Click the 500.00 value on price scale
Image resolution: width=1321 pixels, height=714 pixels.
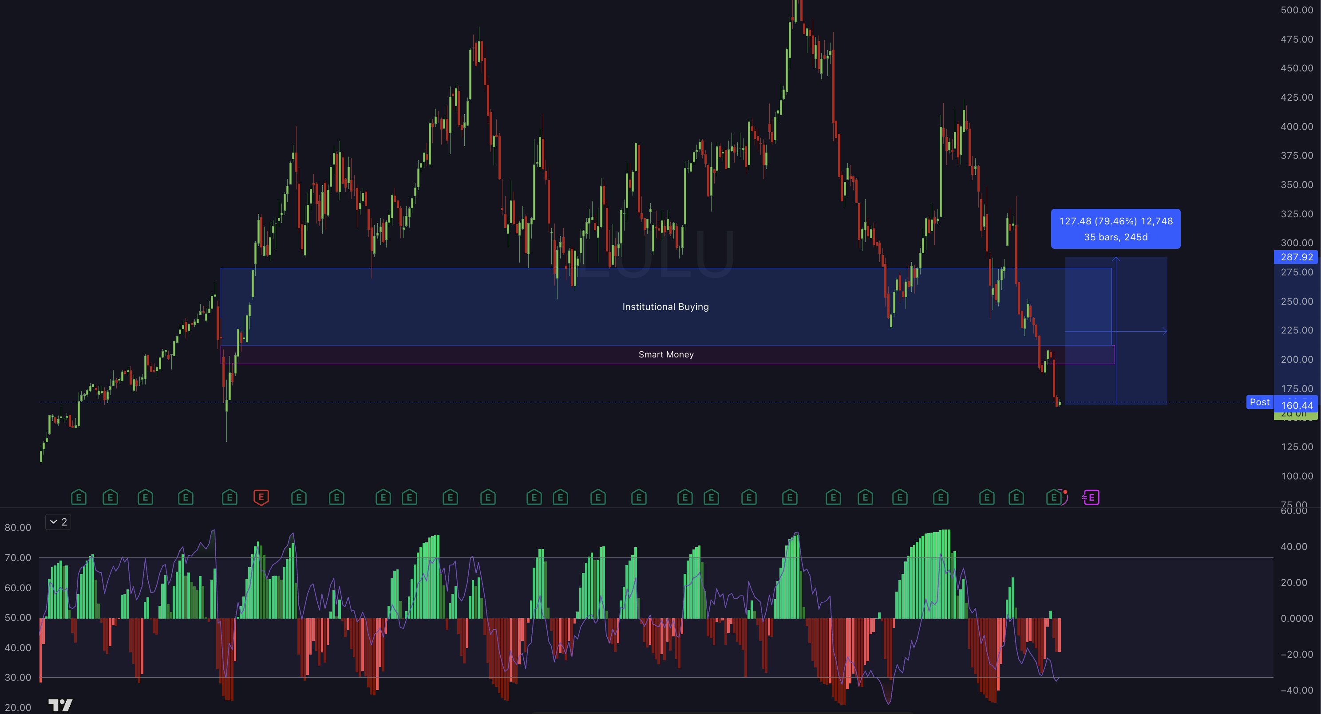click(x=1297, y=10)
